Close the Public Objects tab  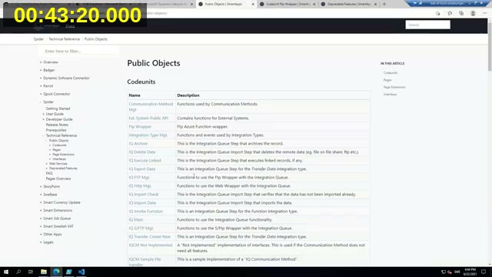point(253,4)
